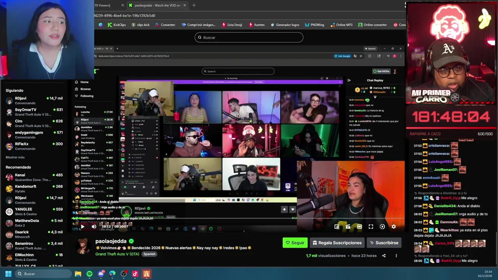Open the Converter bookmark

165,25
